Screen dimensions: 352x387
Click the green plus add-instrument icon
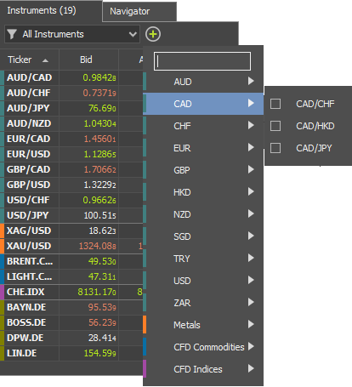click(x=153, y=34)
